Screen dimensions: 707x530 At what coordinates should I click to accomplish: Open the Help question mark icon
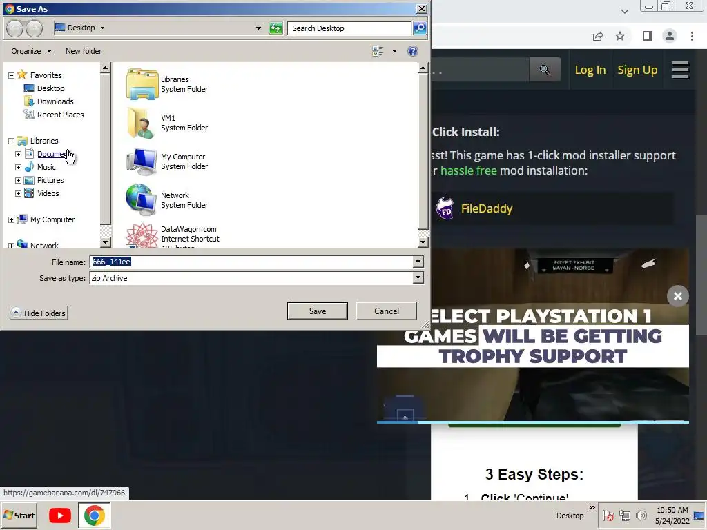click(x=413, y=51)
